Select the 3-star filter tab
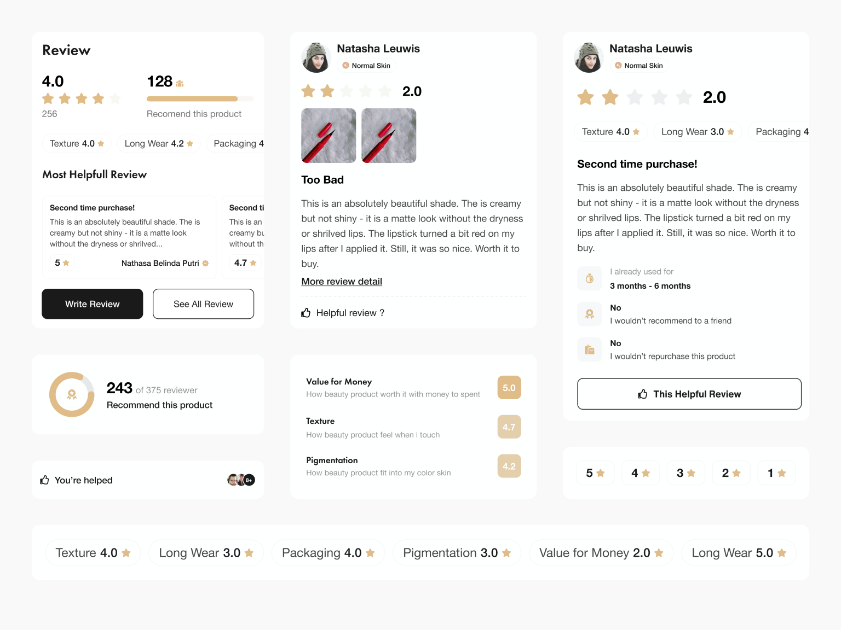The image size is (841, 630). 686,472
